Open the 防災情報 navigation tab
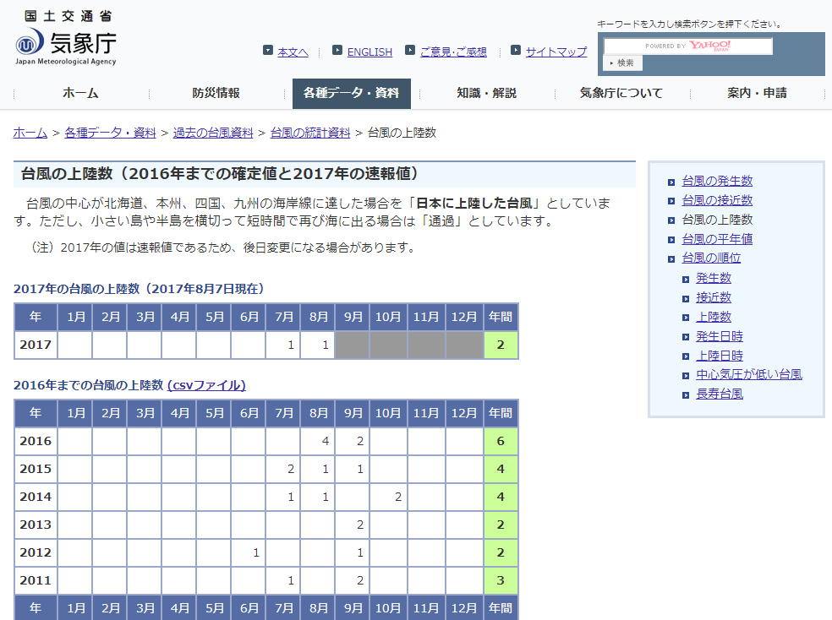This screenshot has height=620, width=832. [x=216, y=94]
